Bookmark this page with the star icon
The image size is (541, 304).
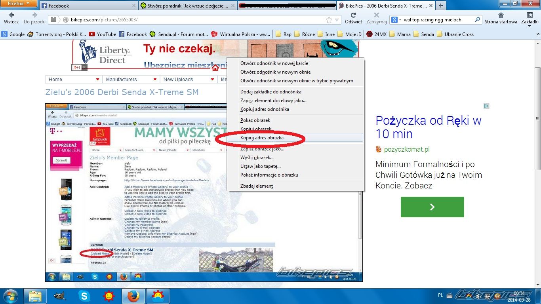point(329,20)
